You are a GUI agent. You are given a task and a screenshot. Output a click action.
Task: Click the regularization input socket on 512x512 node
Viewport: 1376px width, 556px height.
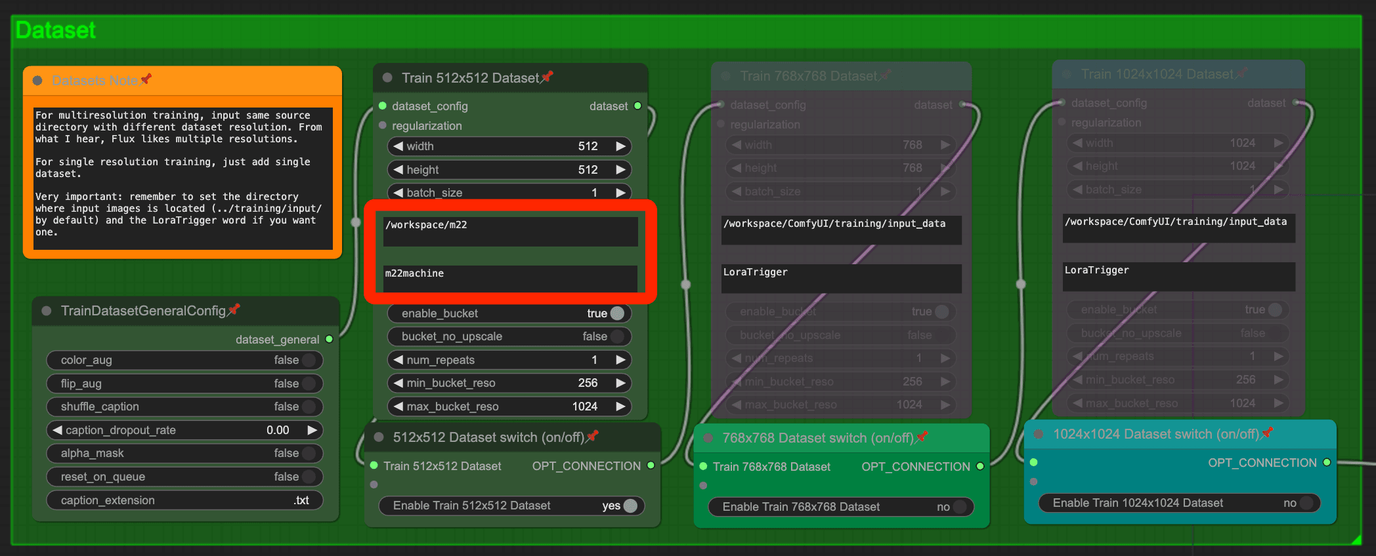(x=382, y=125)
